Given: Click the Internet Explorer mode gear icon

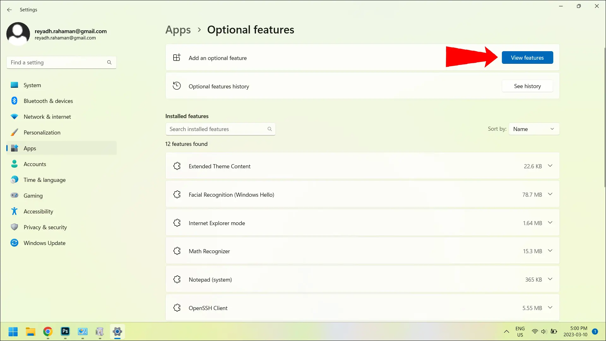Looking at the screenshot, I should 176,223.
